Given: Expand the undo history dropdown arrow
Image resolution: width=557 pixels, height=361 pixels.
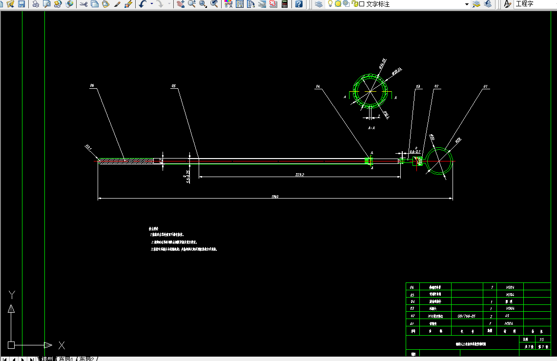Looking at the screenshot, I should point(152,4).
